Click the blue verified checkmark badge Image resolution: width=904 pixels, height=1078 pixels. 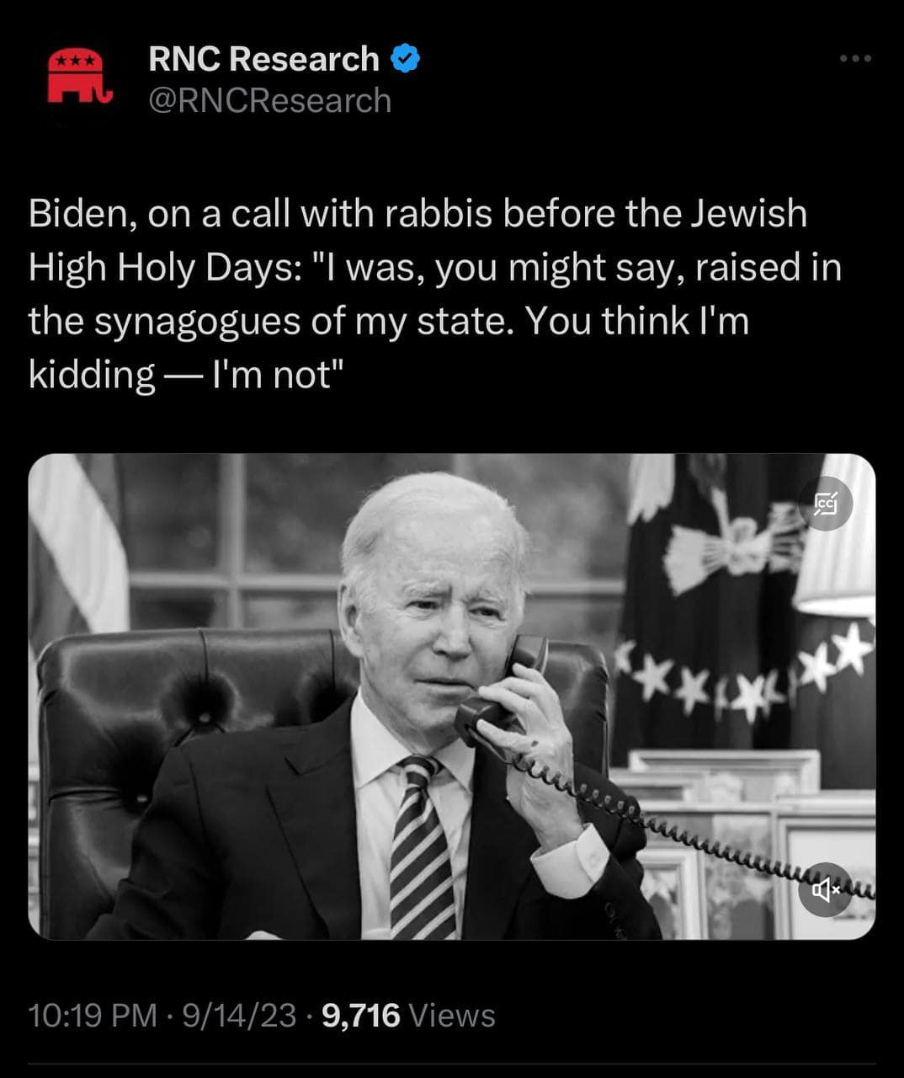click(407, 58)
